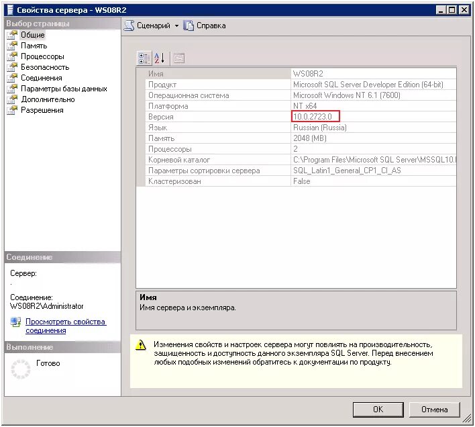Click the SQL_Latin1_General_CP1_CI_AS value

(x=347, y=171)
